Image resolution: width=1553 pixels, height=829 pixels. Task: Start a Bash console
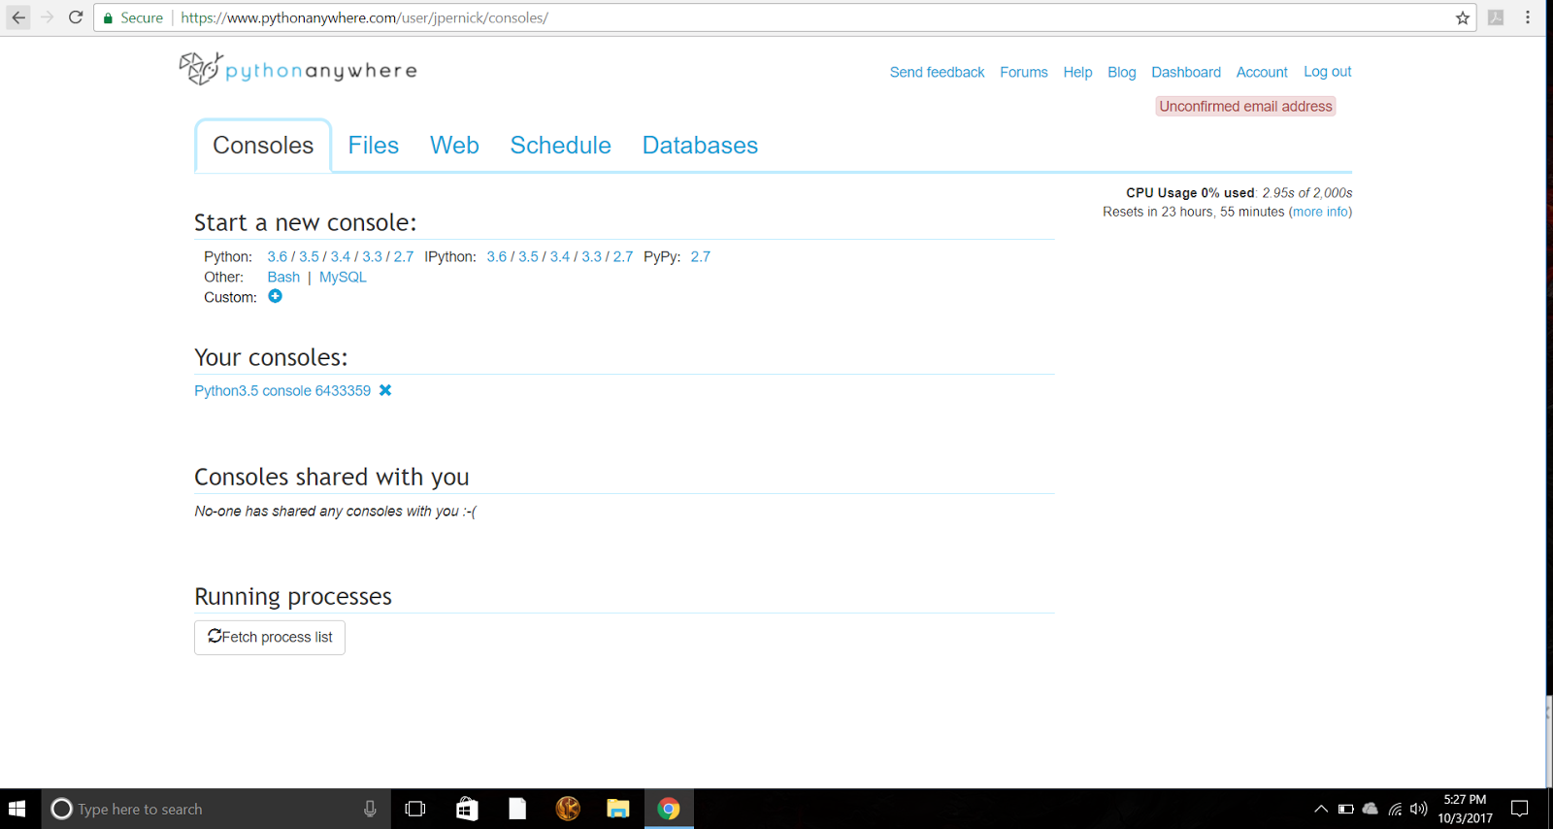[283, 277]
